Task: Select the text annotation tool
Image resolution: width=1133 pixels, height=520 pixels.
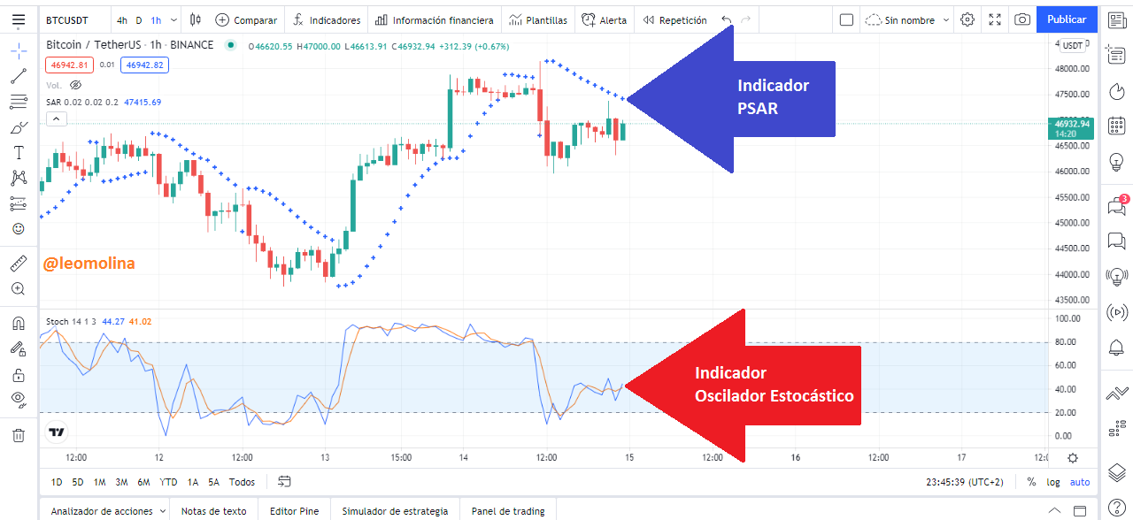Action: [19, 153]
